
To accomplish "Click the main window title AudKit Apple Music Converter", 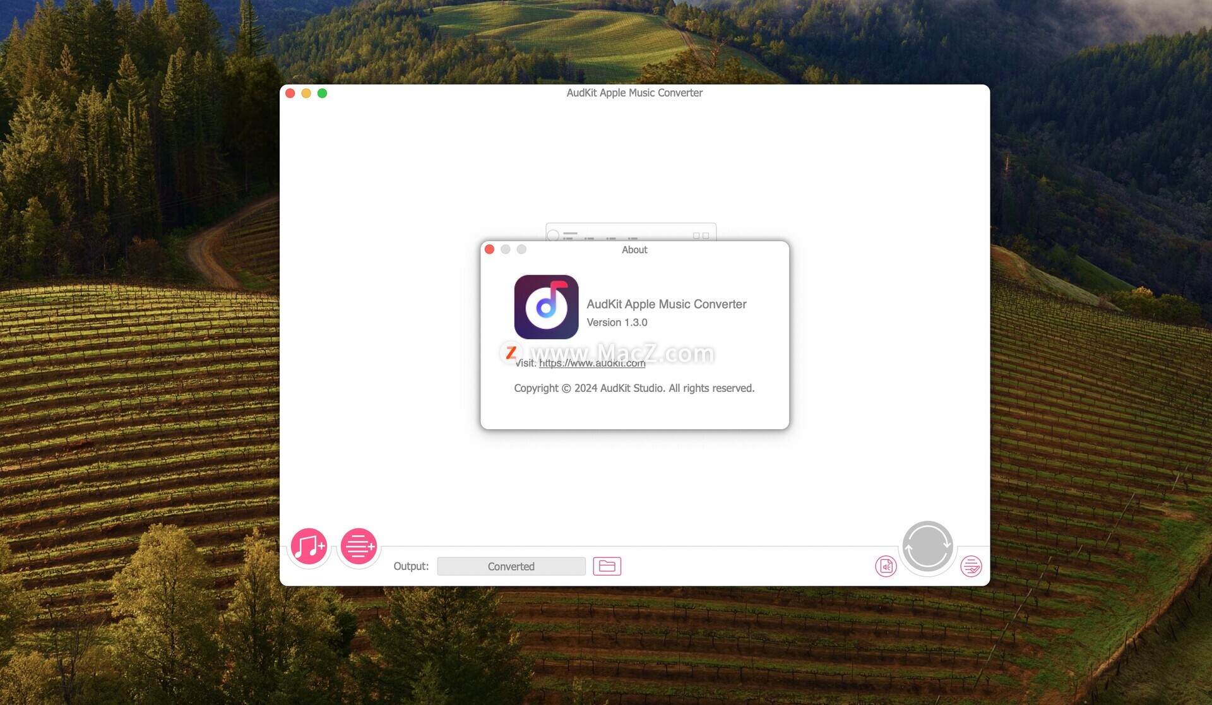I will pyautogui.click(x=634, y=93).
